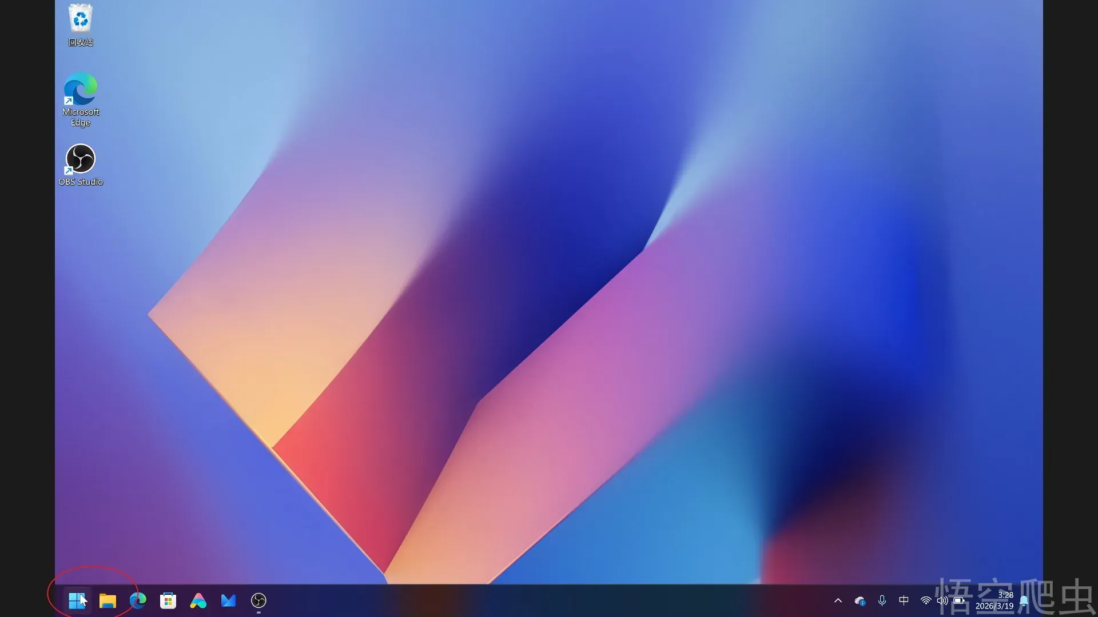Open Microsoft Store from the taskbar
This screenshot has height=617, width=1098.
click(168, 600)
